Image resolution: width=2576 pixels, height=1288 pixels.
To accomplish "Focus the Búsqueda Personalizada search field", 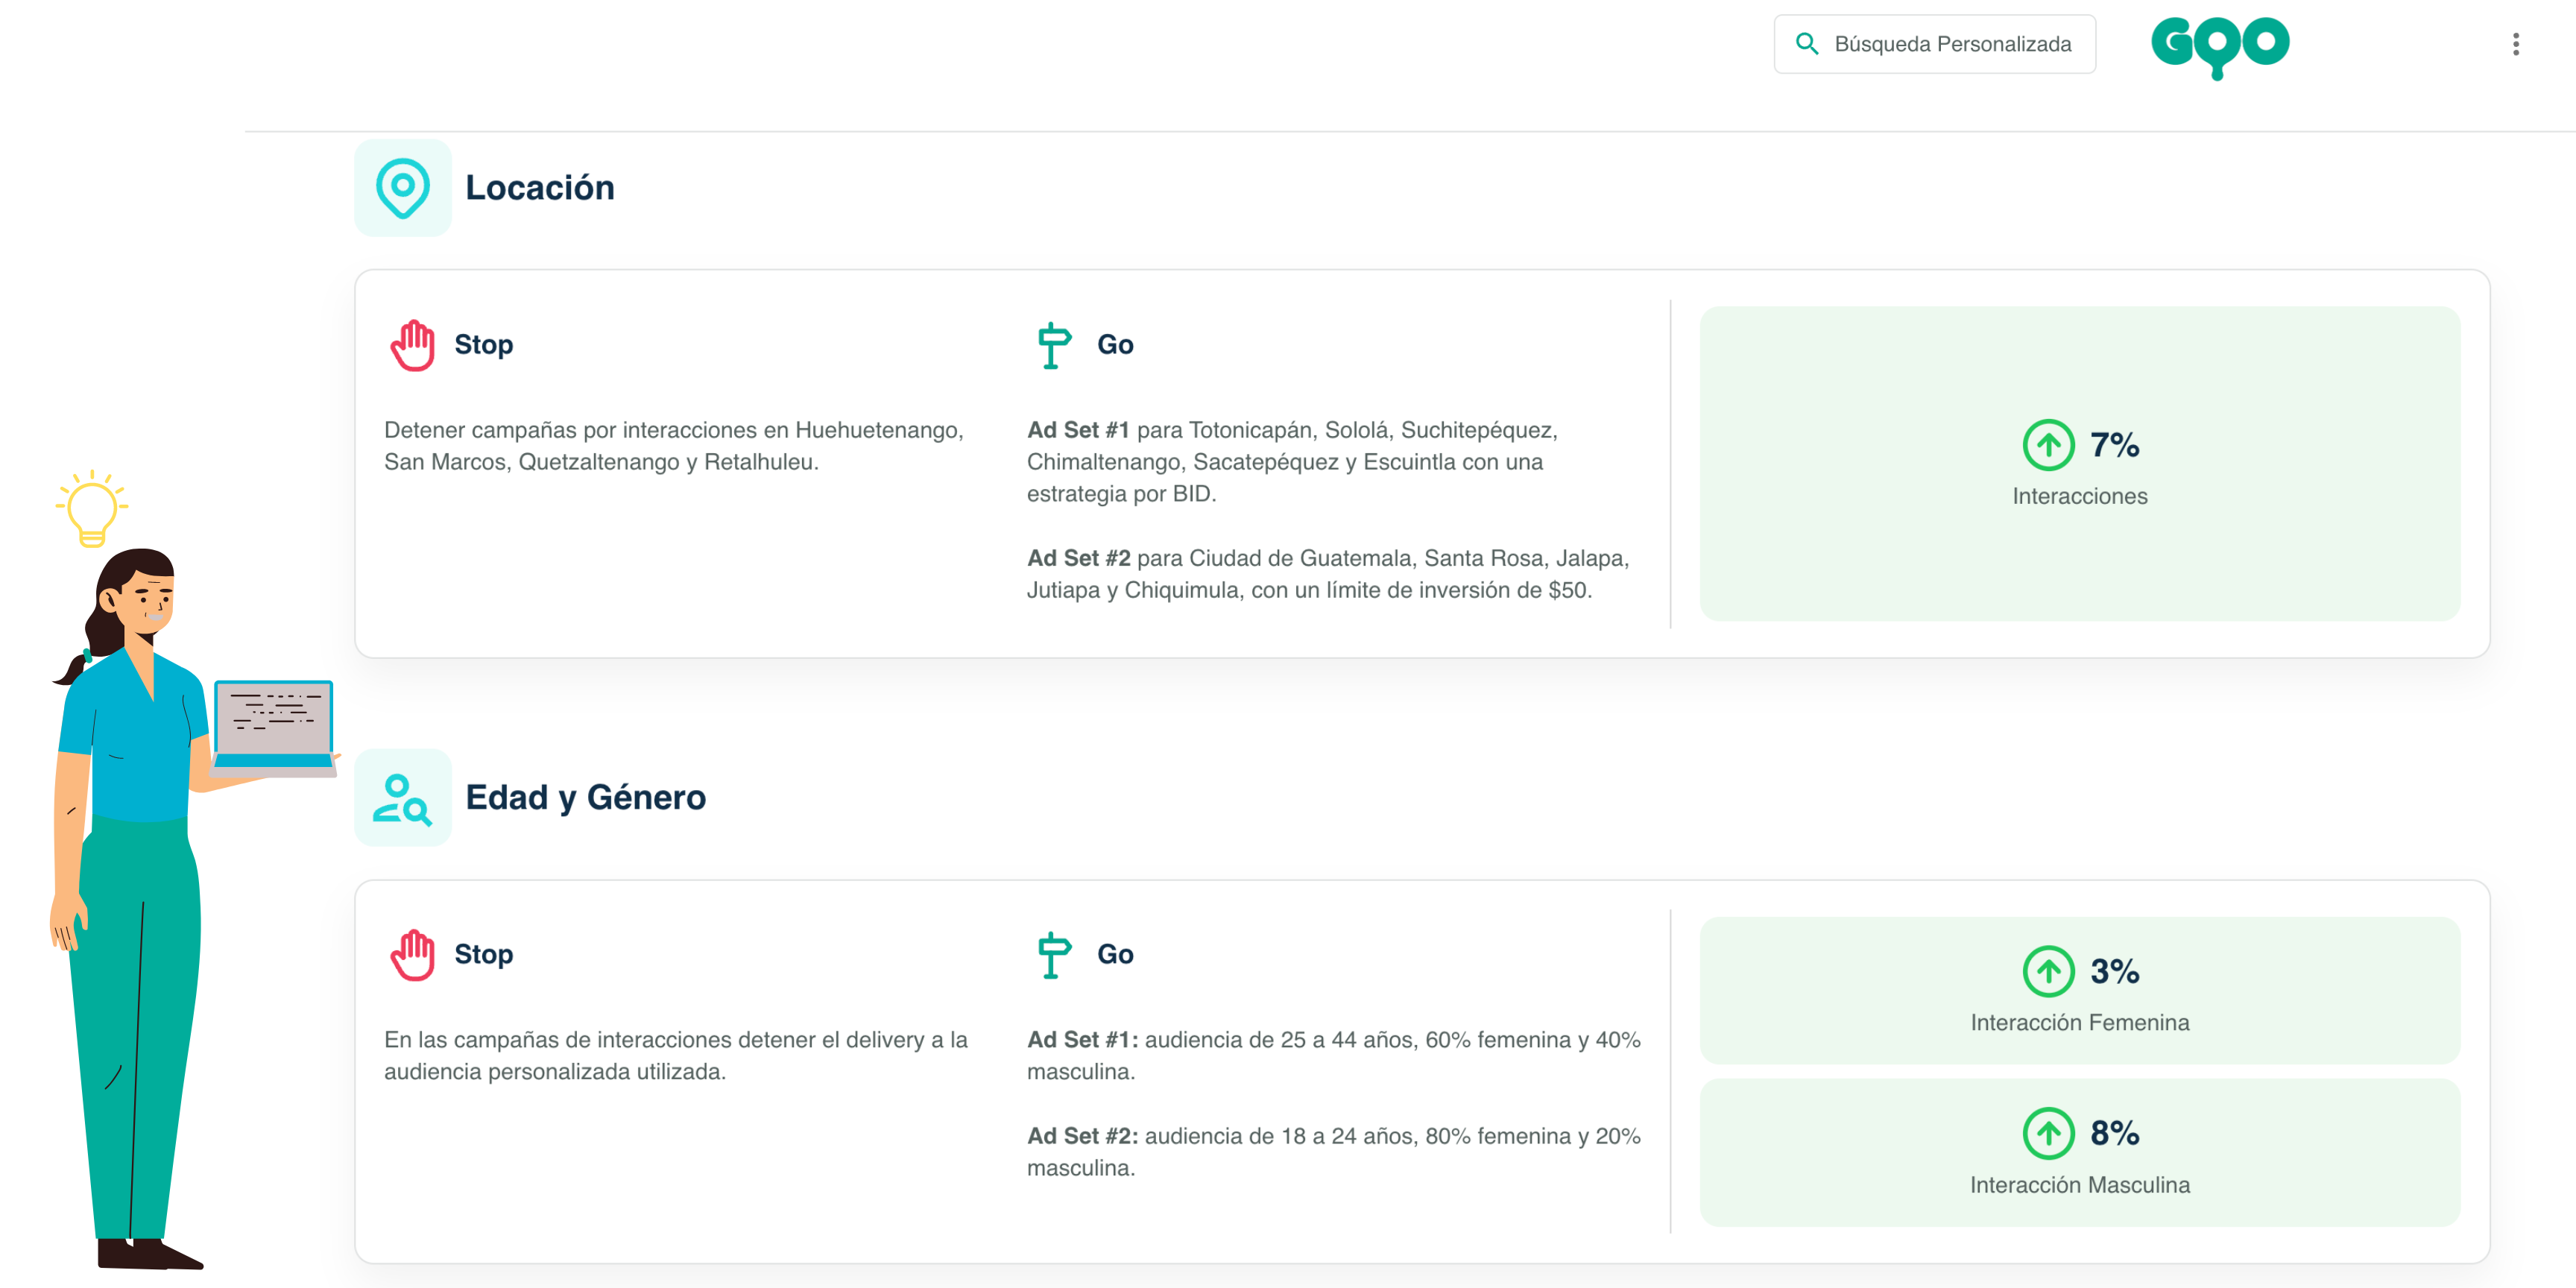I will 1952,44.
